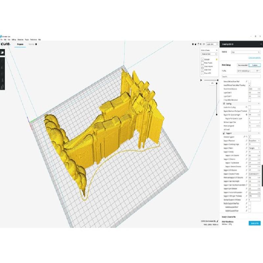Click the profile star icon
The image size is (263, 263).
click(x=257, y=71)
